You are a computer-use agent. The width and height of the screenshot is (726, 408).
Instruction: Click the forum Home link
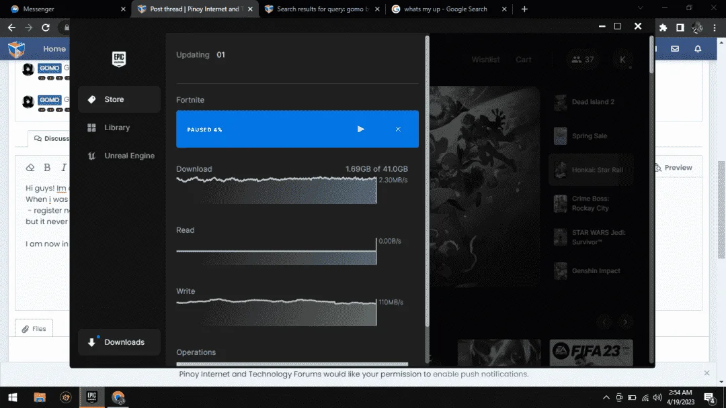click(54, 49)
